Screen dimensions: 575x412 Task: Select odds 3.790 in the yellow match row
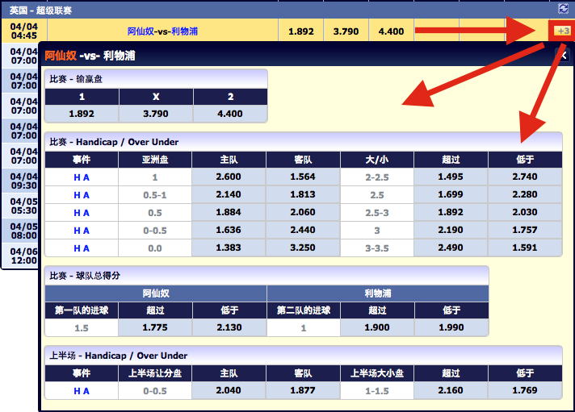point(346,31)
